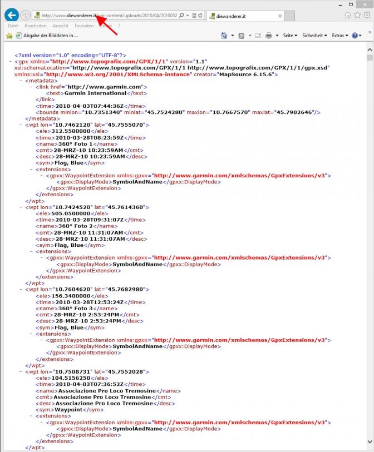The width and height of the screenshot is (374, 452).
Task: Collapse the wpt lon=10.7424520 node
Action: [x=21, y=207]
